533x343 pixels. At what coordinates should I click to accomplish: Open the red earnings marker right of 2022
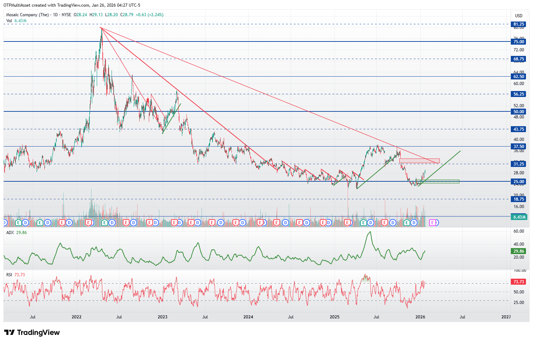tap(89, 222)
